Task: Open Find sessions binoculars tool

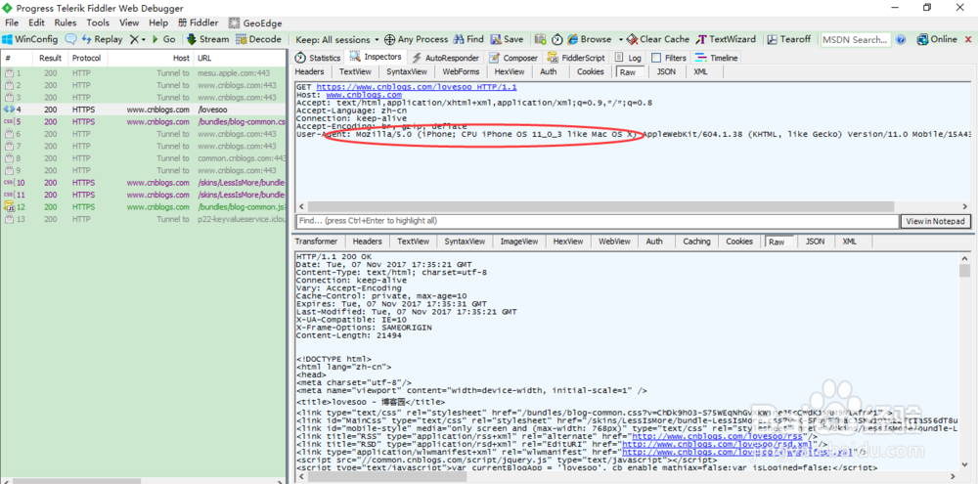Action: coord(468,39)
